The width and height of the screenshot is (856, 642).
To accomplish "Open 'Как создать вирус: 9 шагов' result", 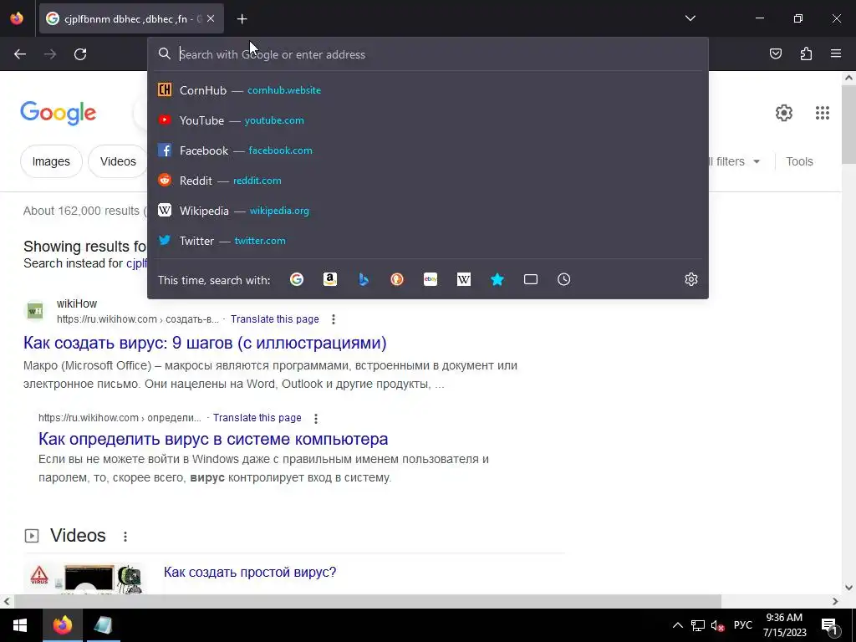I will click(205, 343).
